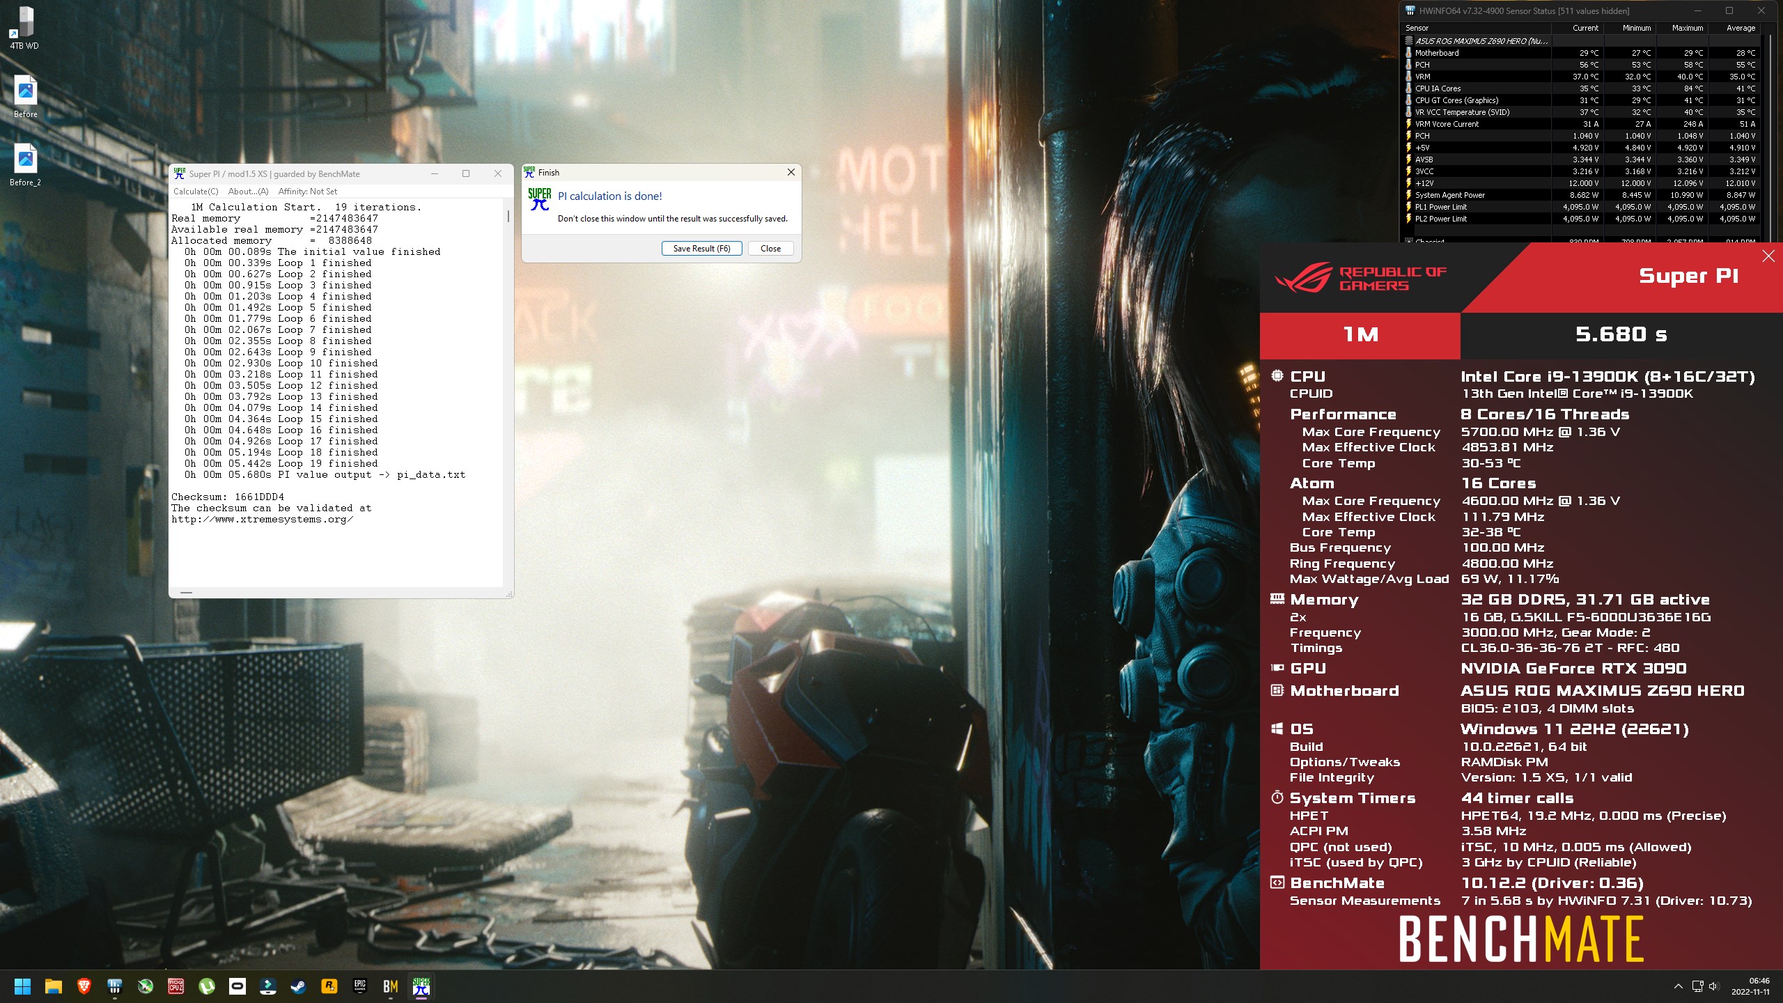Click the Checksum: 1661DDD4 line in Super PI

[228, 497]
